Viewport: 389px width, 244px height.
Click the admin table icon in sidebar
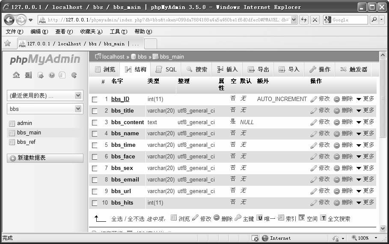[x=12, y=123]
